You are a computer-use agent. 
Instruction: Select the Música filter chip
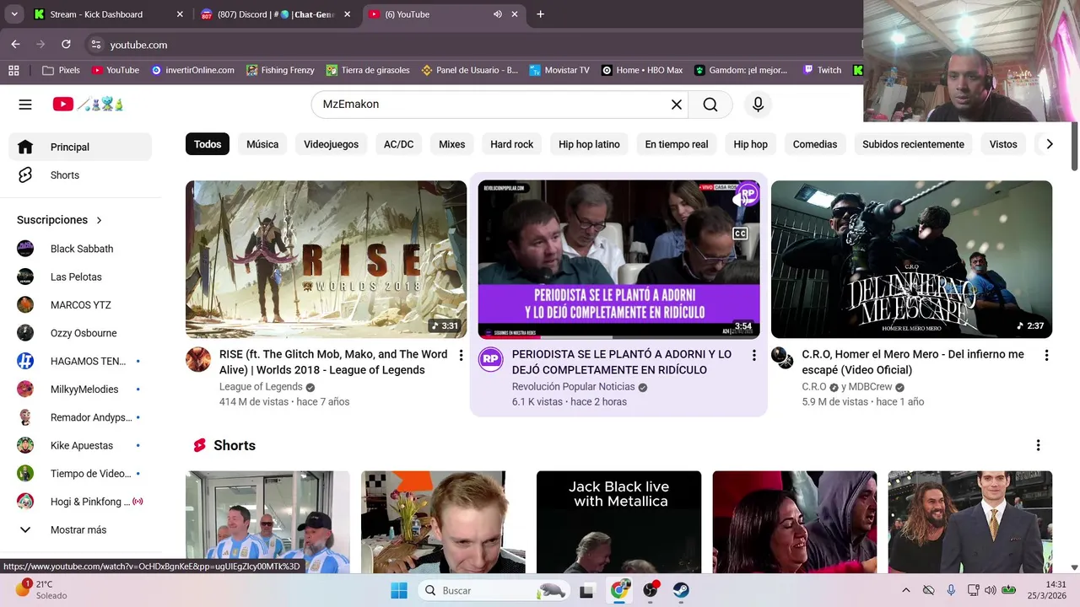pyautogui.click(x=262, y=144)
